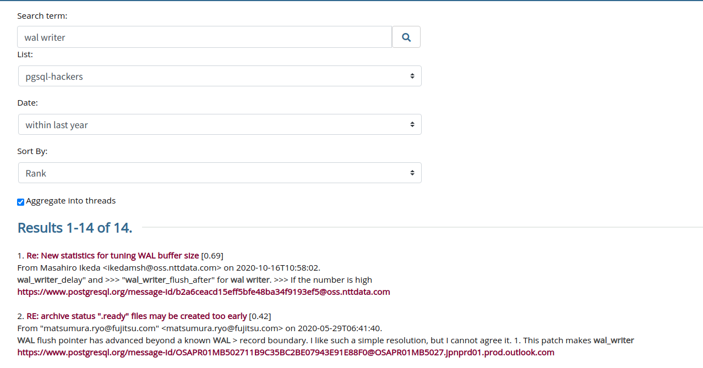The width and height of the screenshot is (703, 368).
Task: Expand the Date dropdown set to within last year
Action: coord(220,125)
